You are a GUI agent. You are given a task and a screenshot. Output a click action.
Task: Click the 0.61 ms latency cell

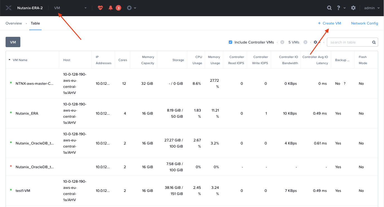tap(320, 143)
